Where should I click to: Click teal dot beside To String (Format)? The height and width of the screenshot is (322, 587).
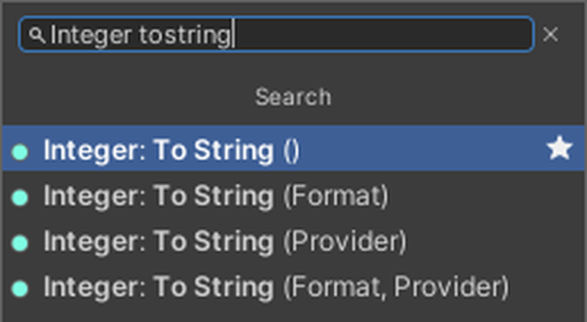coord(20,197)
